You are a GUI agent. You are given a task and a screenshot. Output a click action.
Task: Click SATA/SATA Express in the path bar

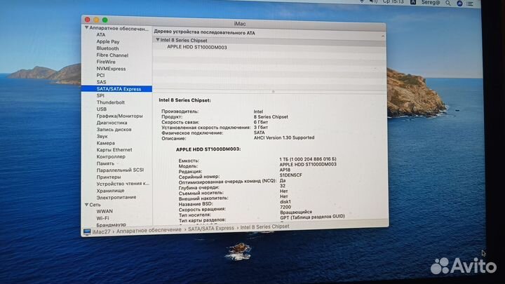pos(211,228)
